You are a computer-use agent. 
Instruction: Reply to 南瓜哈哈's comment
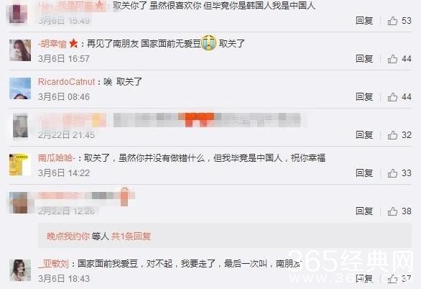pyautogui.click(x=364, y=173)
